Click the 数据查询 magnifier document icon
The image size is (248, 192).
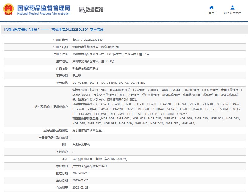(x=82, y=10)
